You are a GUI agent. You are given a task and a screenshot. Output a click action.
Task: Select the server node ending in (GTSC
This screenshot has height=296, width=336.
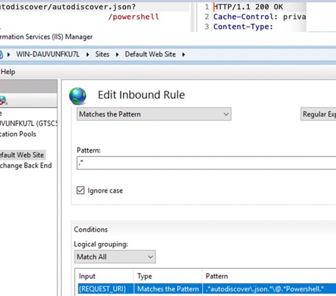(28, 123)
